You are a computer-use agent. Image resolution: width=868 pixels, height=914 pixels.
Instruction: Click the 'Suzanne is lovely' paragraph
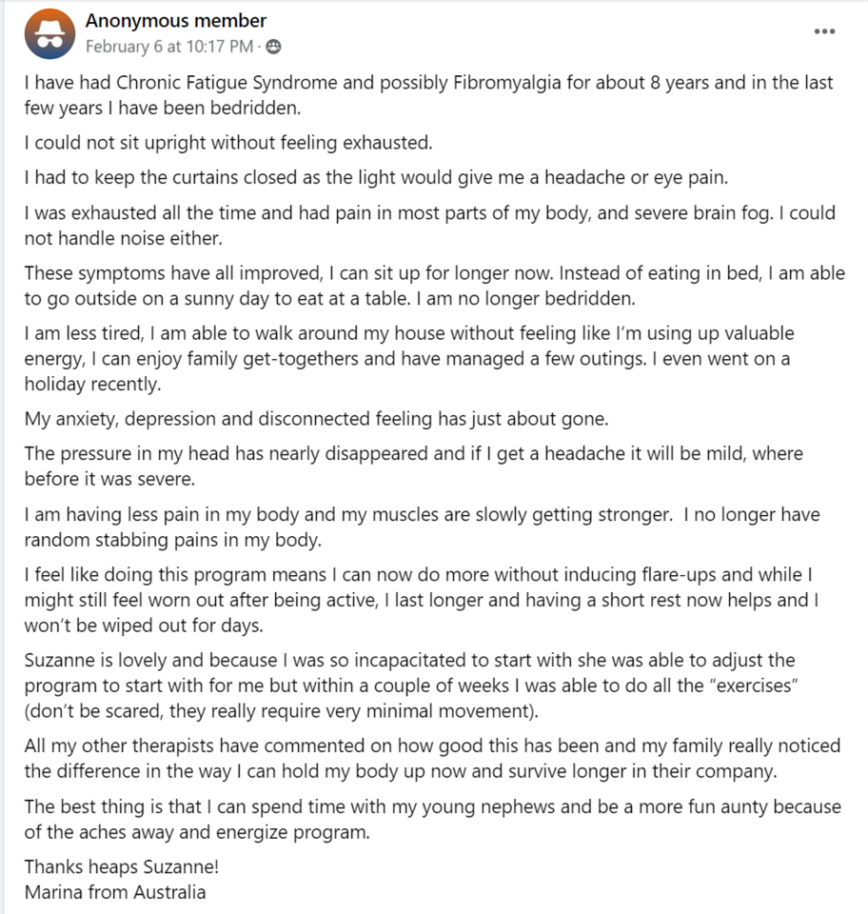point(411,685)
